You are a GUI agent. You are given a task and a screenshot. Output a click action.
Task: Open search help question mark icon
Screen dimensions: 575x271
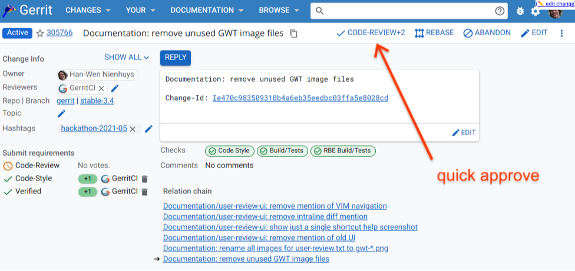coord(500,11)
